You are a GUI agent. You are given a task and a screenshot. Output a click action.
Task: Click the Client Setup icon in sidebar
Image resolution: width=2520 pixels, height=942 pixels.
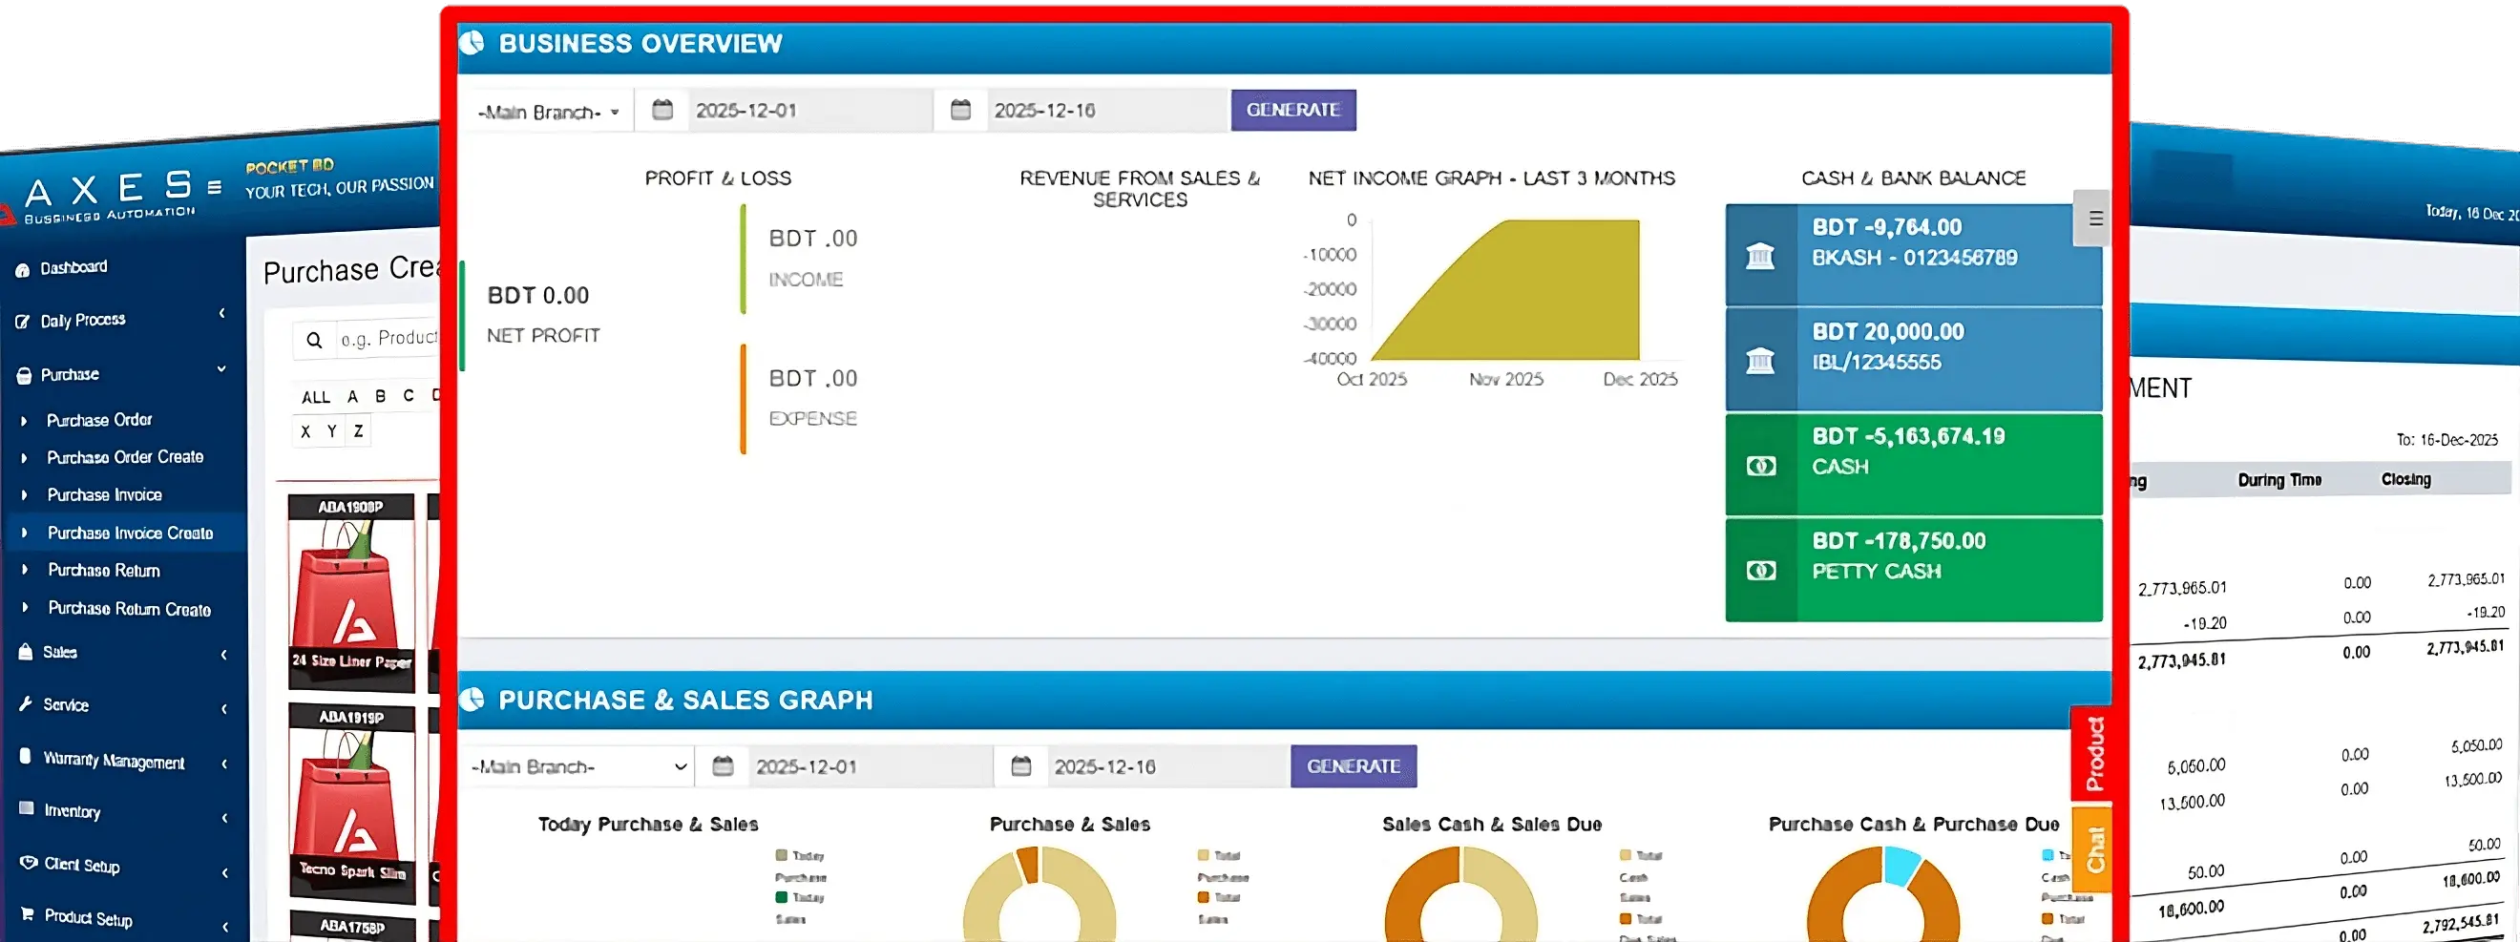click(x=29, y=862)
